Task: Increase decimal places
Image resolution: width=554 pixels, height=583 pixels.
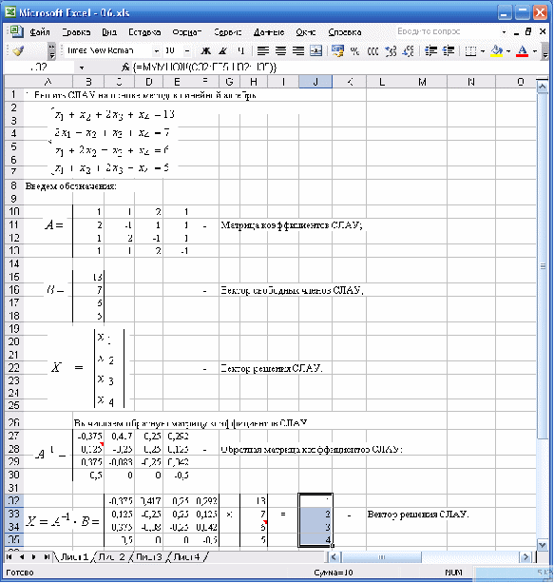Action: [x=391, y=51]
